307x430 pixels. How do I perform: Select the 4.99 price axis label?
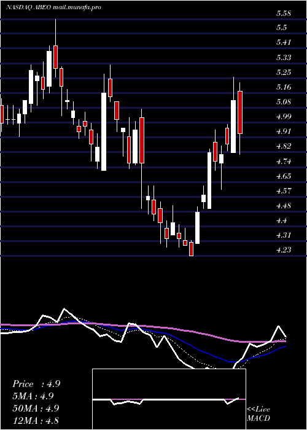point(284,117)
